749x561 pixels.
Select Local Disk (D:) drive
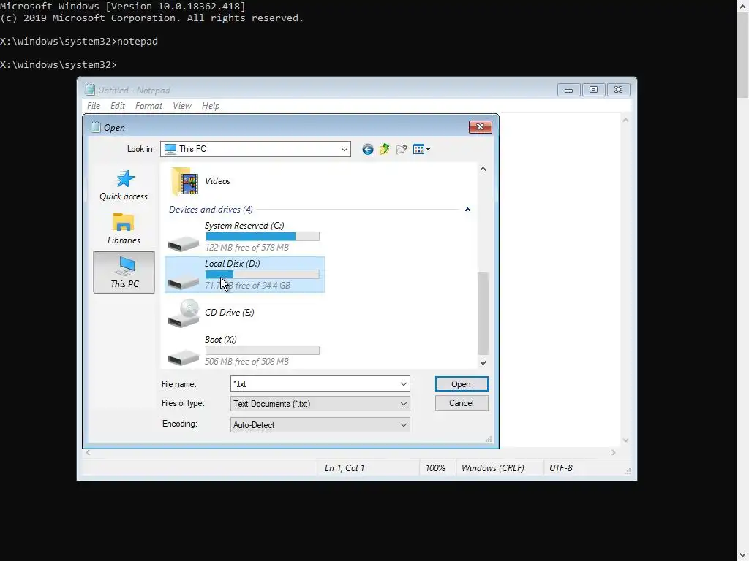244,275
